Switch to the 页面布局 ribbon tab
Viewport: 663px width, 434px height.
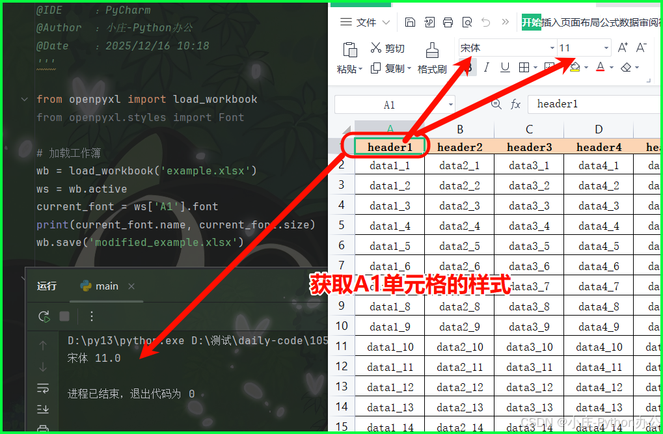point(580,22)
